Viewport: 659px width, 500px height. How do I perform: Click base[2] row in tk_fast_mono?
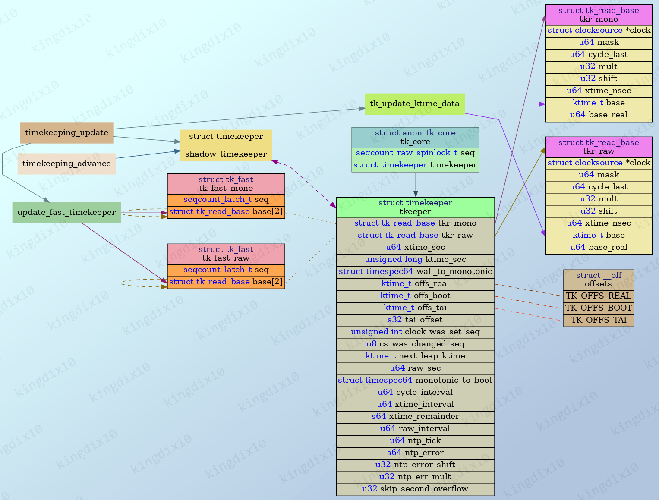coord(226,213)
